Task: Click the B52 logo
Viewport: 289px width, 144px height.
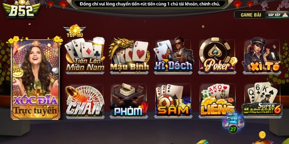Action: (x=22, y=10)
